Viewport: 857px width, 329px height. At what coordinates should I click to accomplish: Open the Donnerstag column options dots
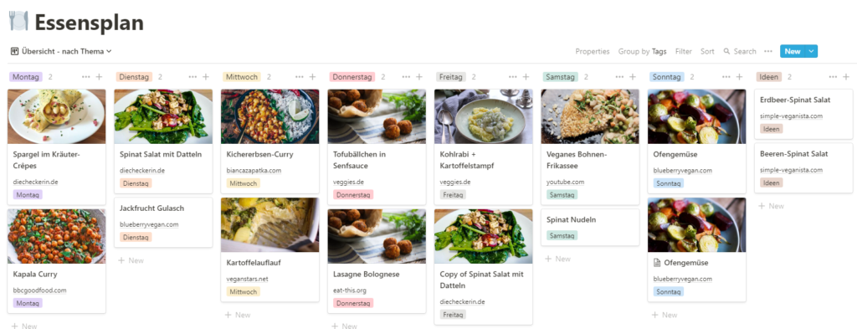coord(406,77)
